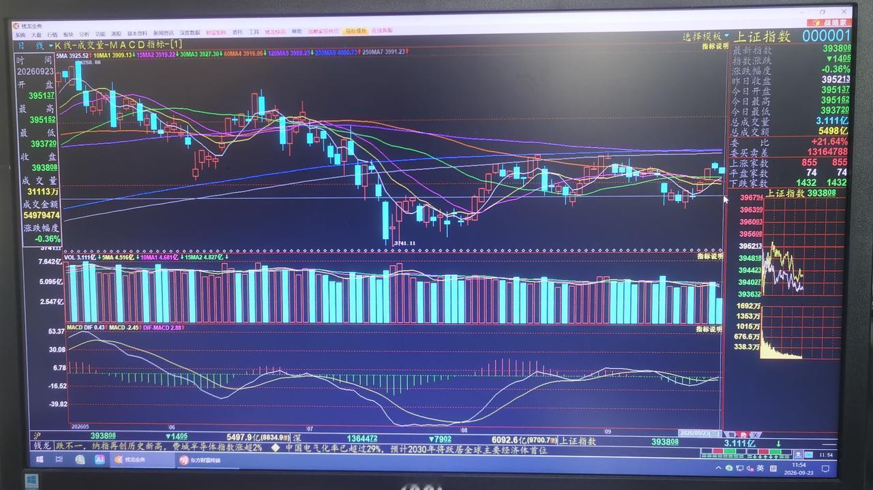Open the 工具 menu
The height and width of the screenshot is (490, 873).
pyautogui.click(x=254, y=32)
